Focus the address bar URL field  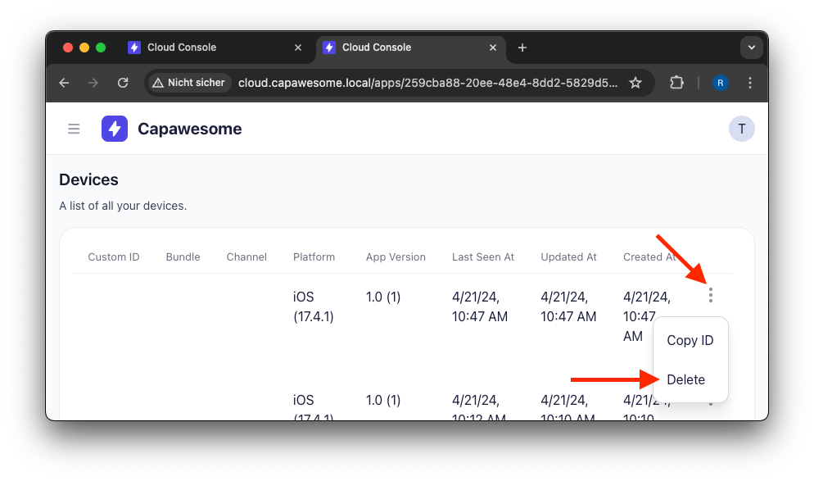[x=426, y=83]
